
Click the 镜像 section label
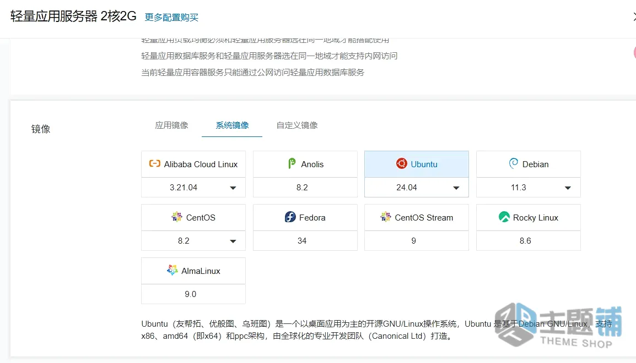pyautogui.click(x=41, y=129)
